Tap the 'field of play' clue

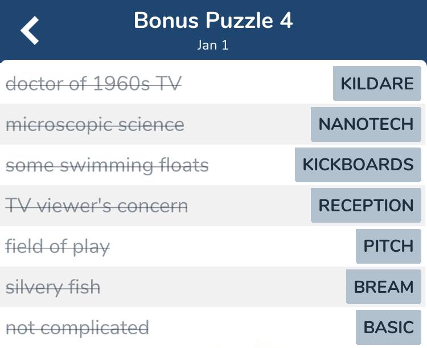58,247
